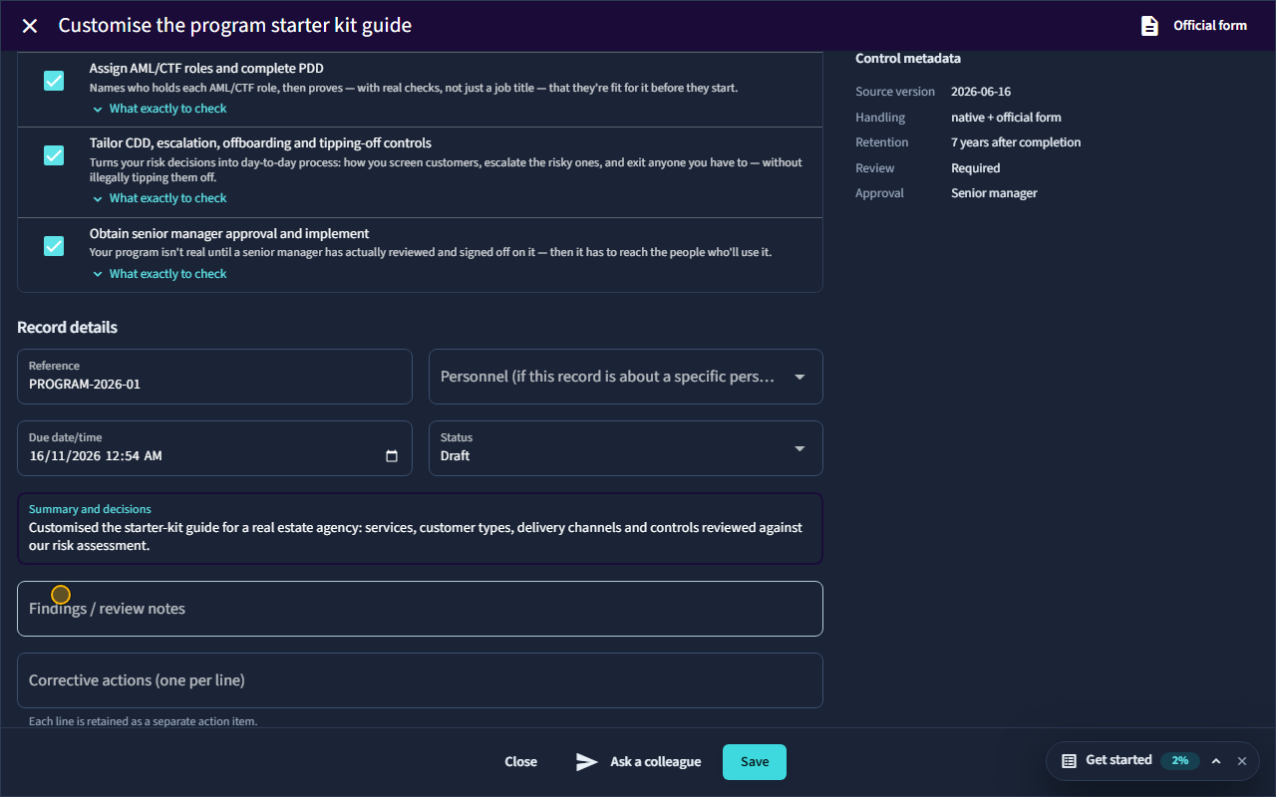This screenshot has width=1276, height=797.
Task: Click '7 years after completion' retention value
Action: pyautogui.click(x=1016, y=142)
